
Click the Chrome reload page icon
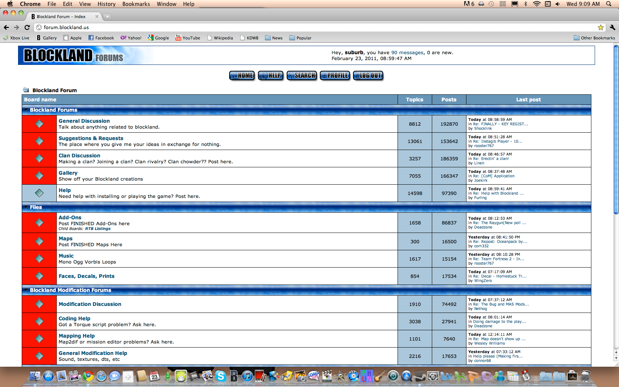pyautogui.click(x=27, y=27)
